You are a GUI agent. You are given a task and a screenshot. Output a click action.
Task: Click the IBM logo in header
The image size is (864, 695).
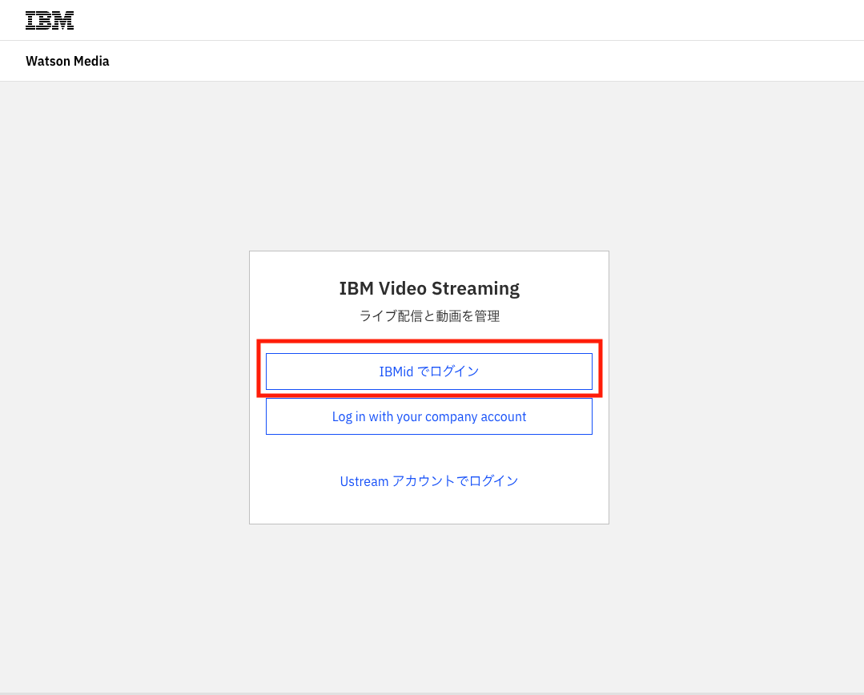coord(50,20)
